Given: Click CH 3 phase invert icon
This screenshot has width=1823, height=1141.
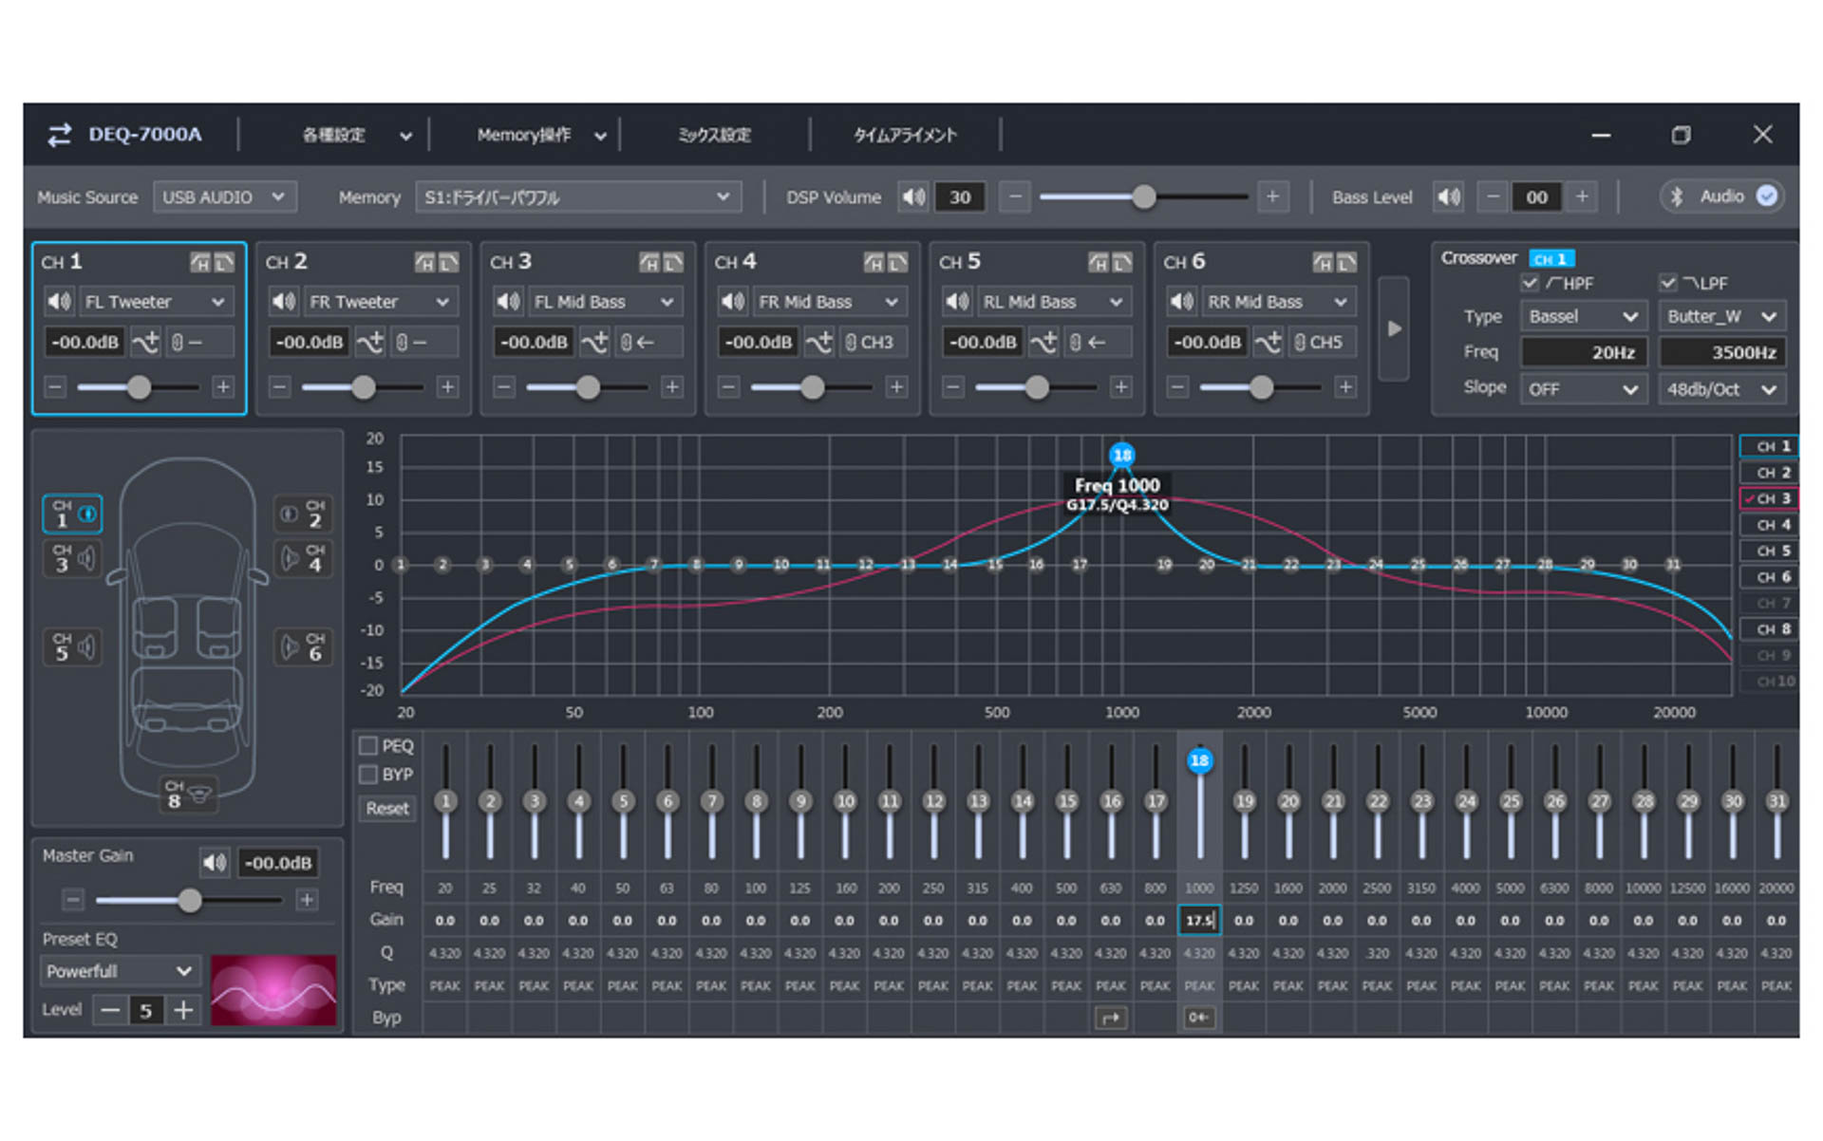Looking at the screenshot, I should (x=594, y=343).
